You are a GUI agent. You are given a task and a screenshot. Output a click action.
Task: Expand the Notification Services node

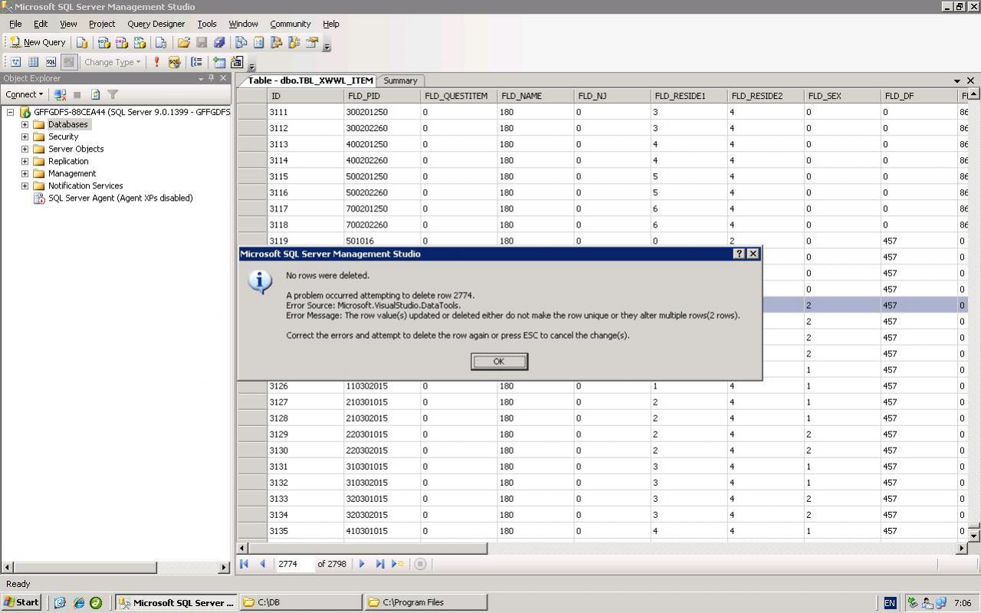25,185
